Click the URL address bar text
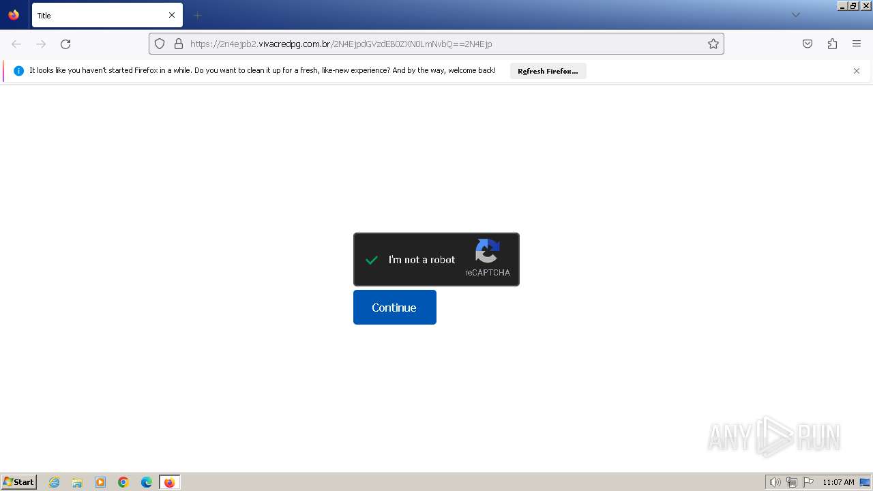The width and height of the screenshot is (873, 491). (341, 44)
